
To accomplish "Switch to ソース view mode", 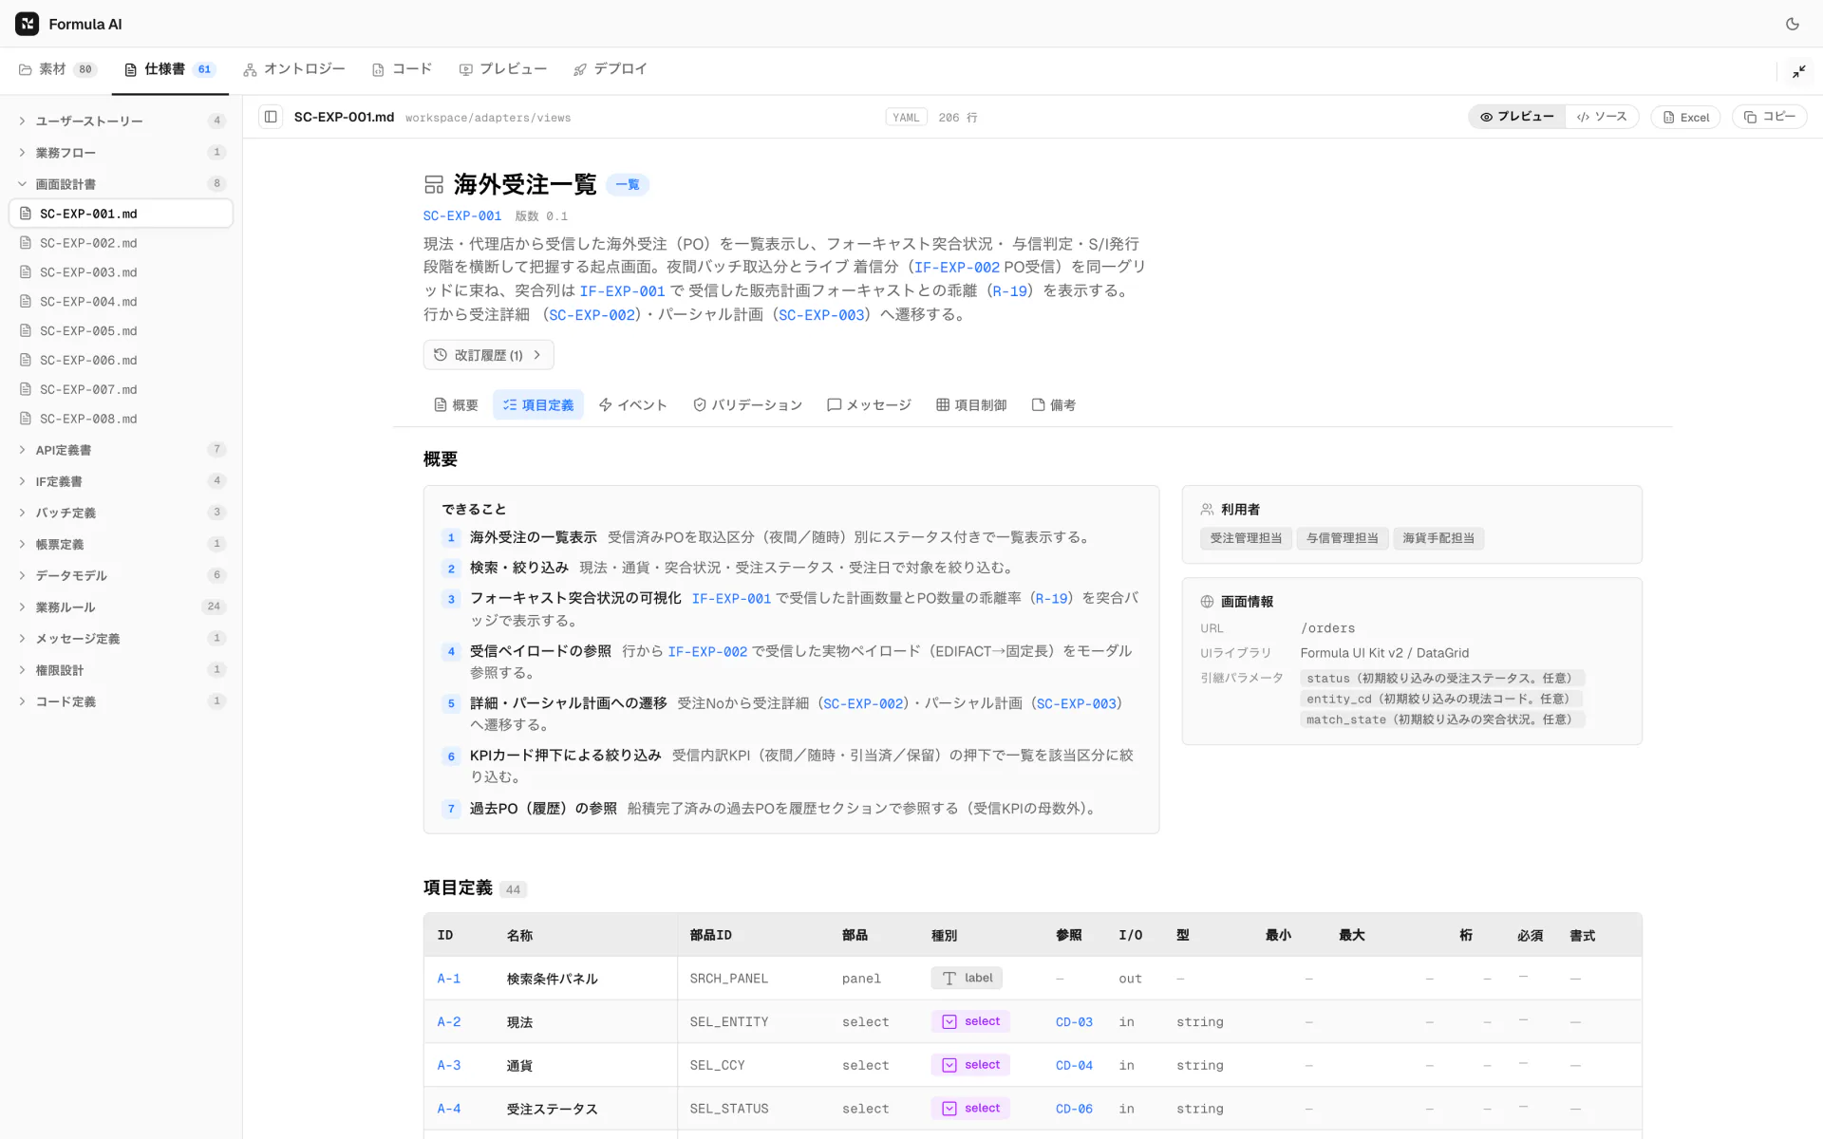I will [1602, 117].
